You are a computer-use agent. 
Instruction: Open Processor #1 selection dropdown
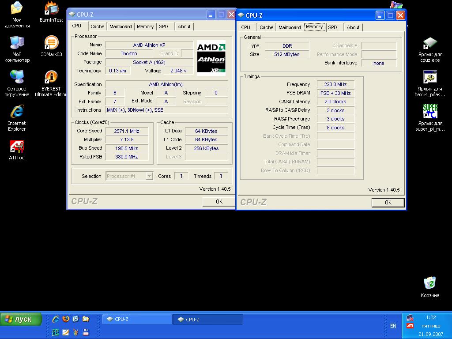[x=149, y=176]
